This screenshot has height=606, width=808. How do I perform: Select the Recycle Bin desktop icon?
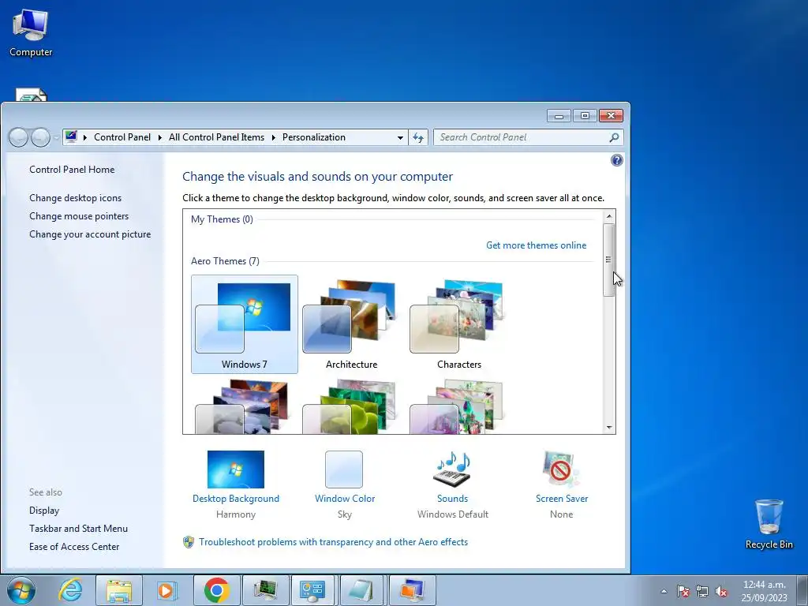click(769, 524)
